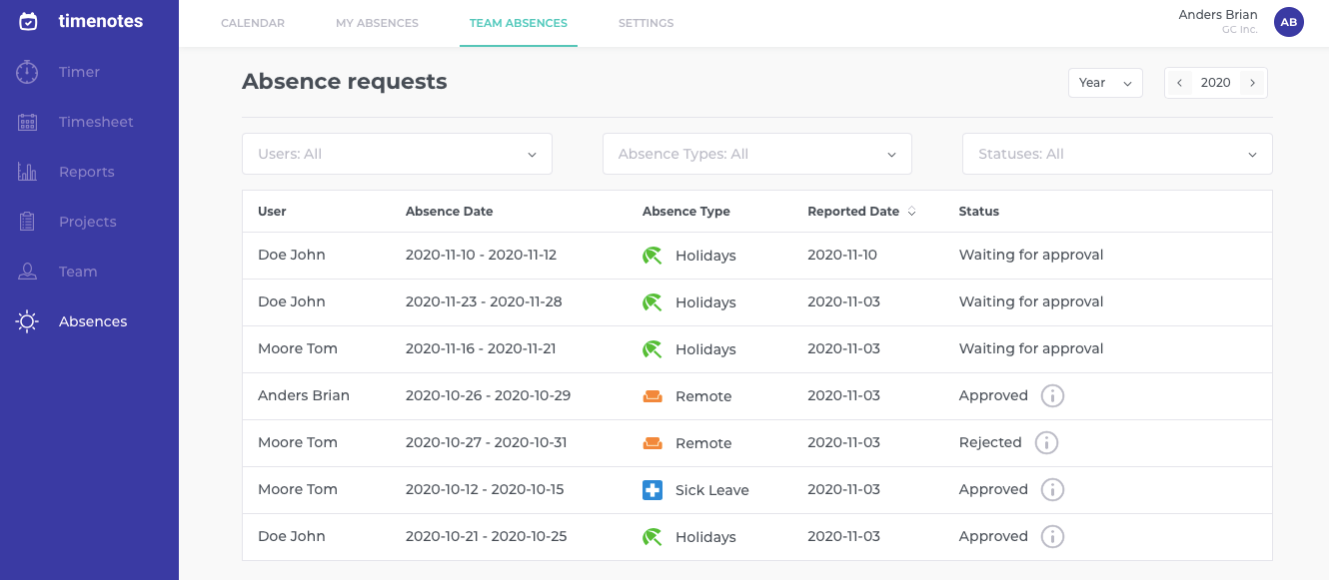Expand the Statuses: All filter
This screenshot has width=1329, height=580.
click(1117, 154)
